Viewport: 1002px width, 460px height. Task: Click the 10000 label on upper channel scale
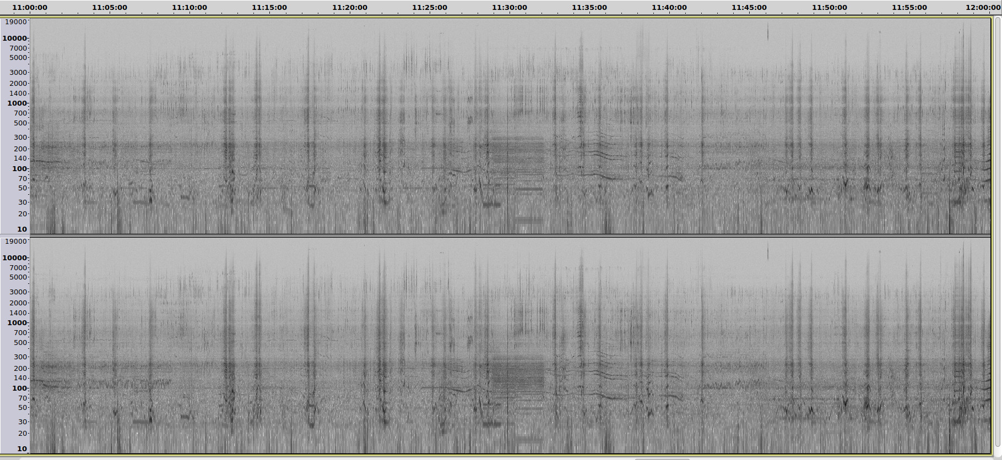(x=15, y=39)
